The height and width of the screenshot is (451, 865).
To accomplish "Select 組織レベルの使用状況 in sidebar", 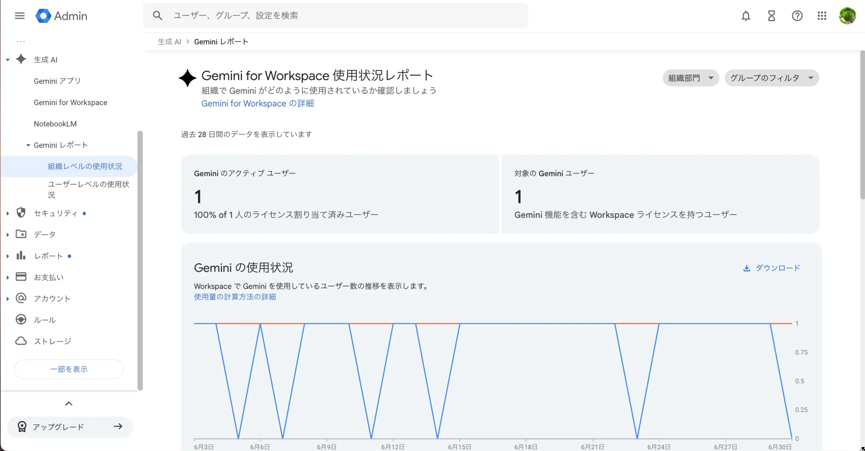I will click(x=69, y=166).
